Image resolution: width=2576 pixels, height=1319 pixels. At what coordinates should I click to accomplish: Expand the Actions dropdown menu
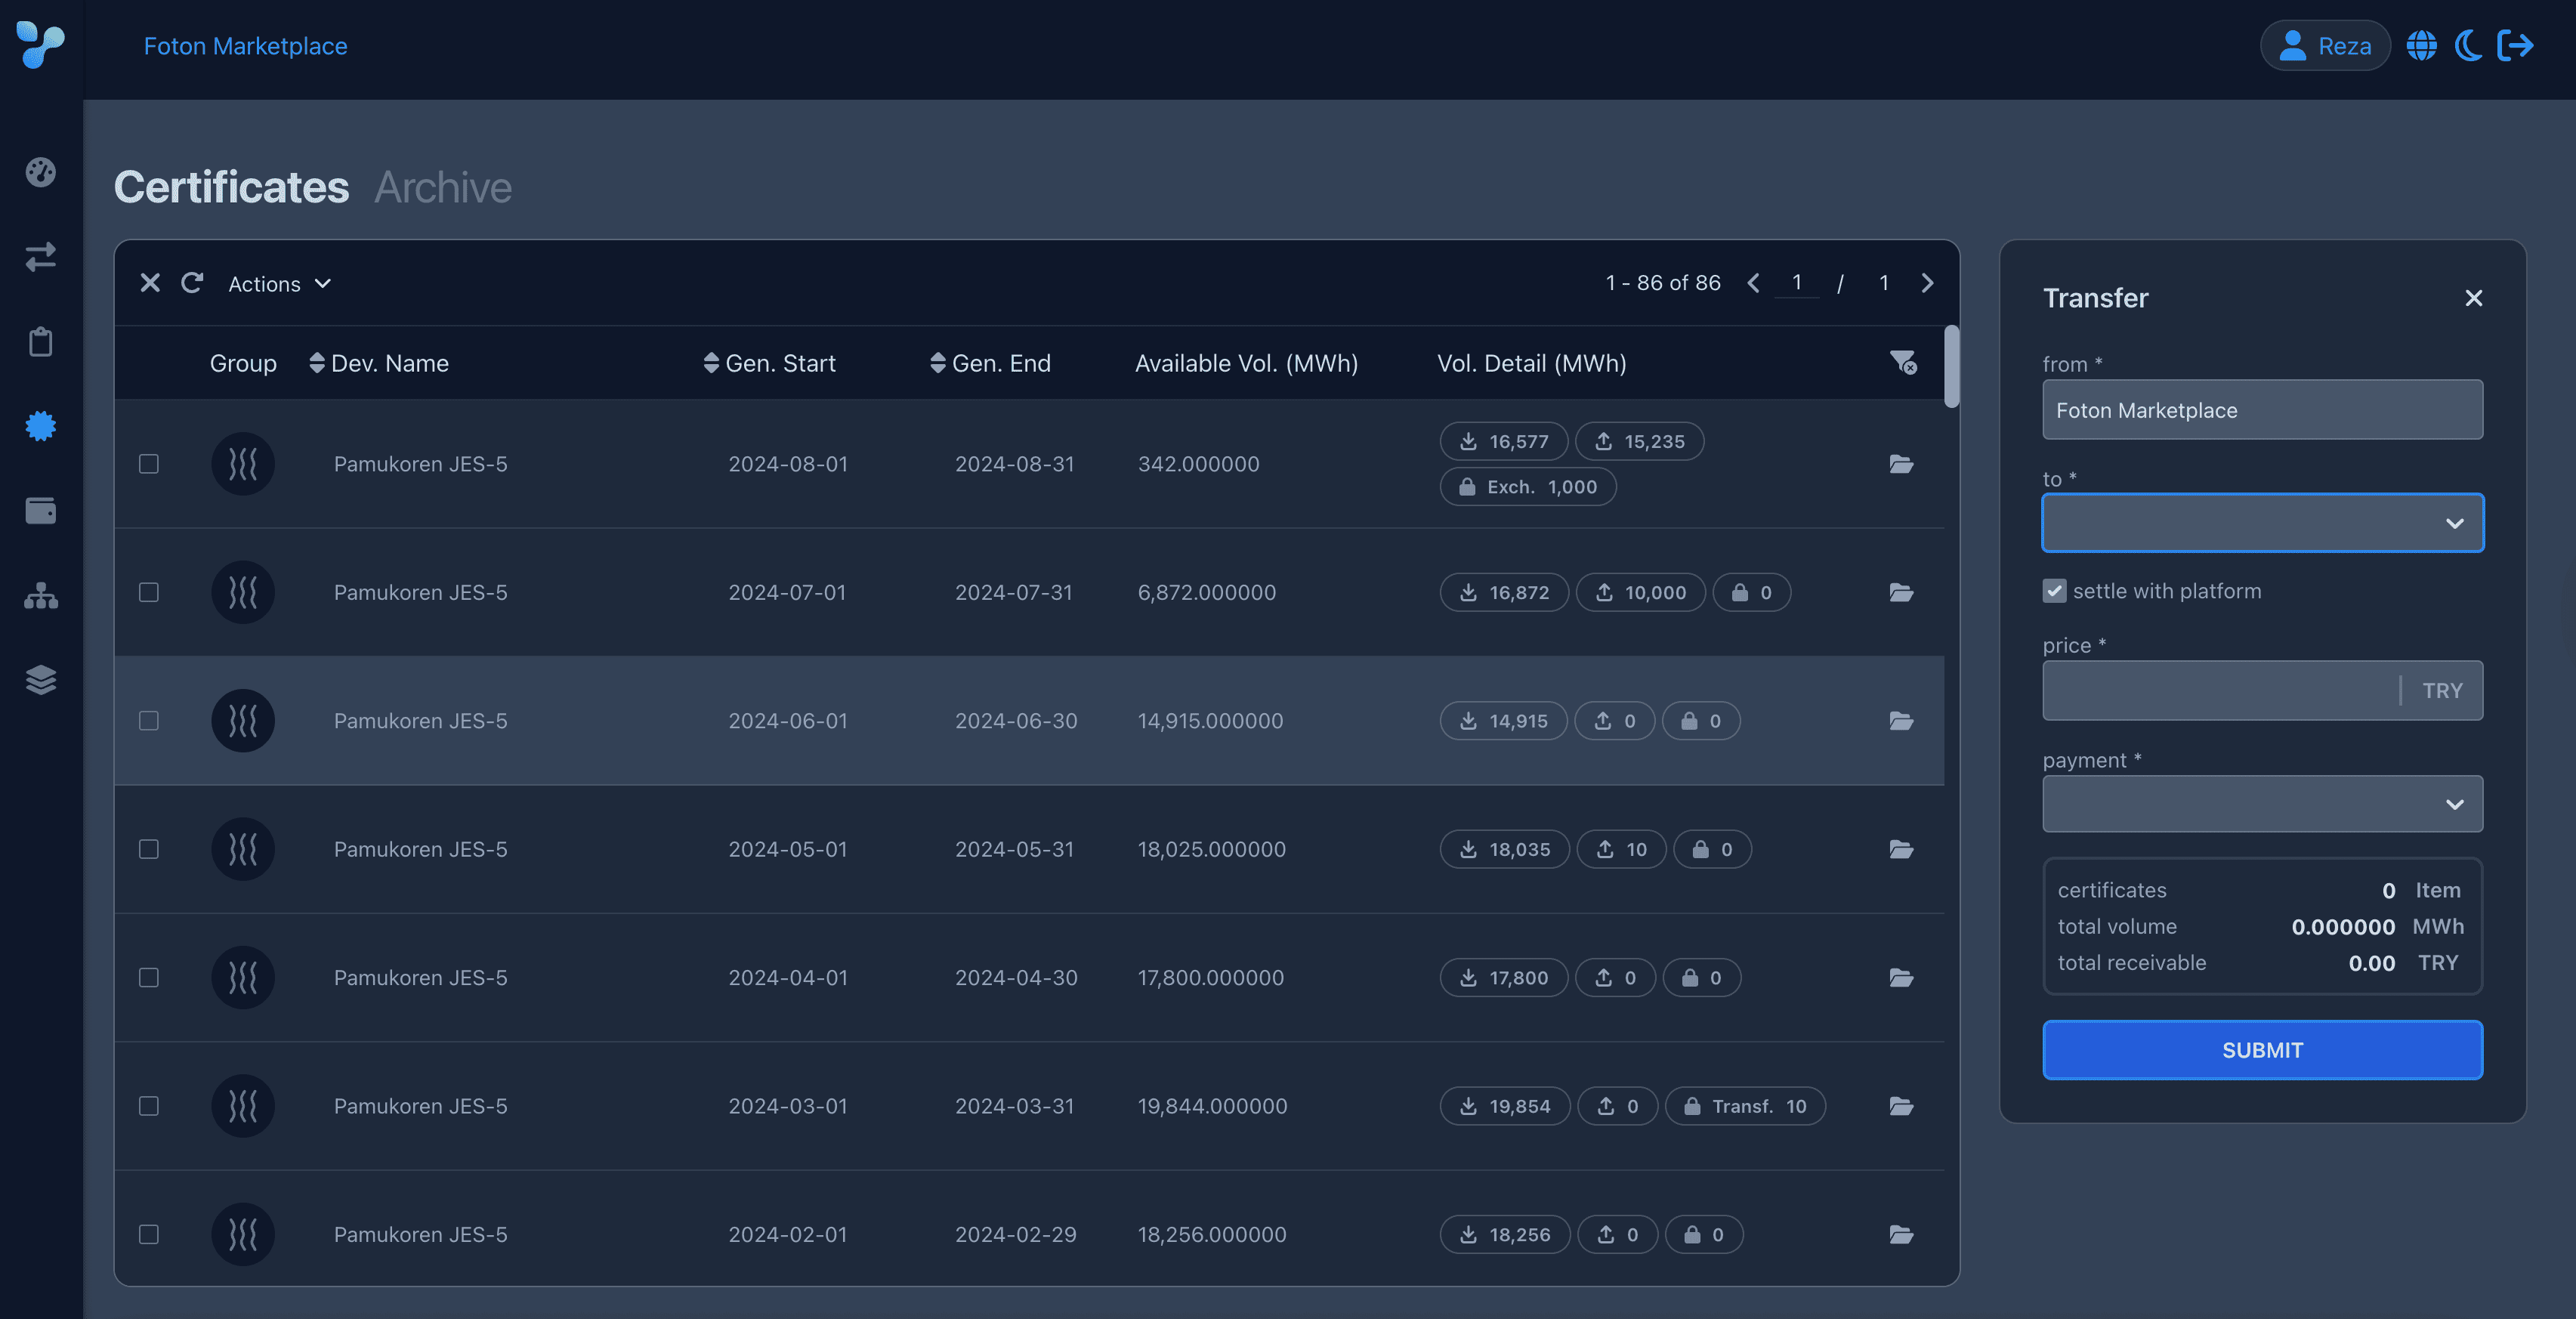pyautogui.click(x=279, y=284)
